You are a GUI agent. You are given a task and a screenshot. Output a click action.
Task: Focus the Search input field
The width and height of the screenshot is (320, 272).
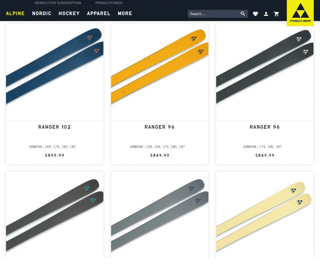(214, 14)
